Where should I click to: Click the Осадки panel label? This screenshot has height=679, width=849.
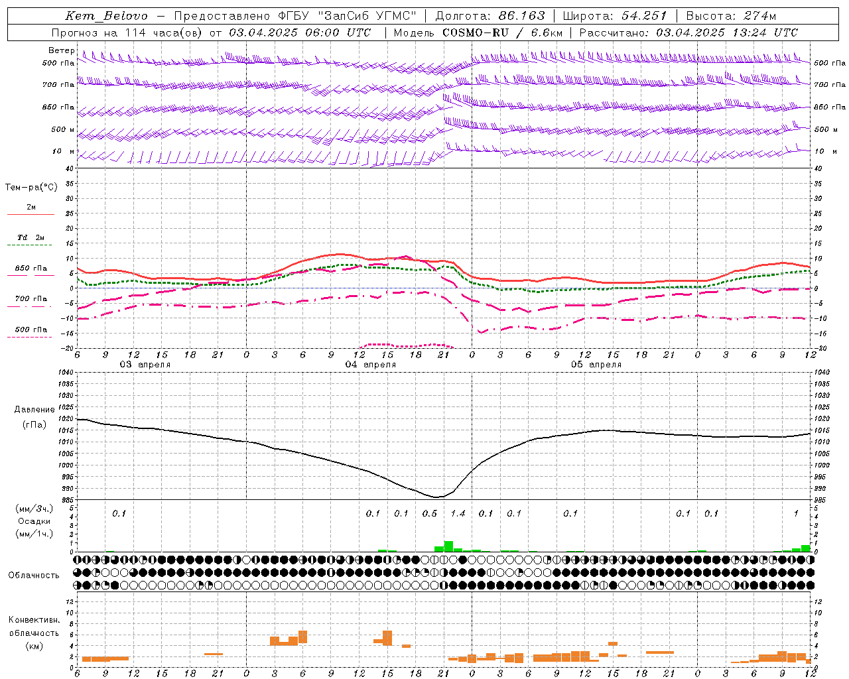click(34, 521)
